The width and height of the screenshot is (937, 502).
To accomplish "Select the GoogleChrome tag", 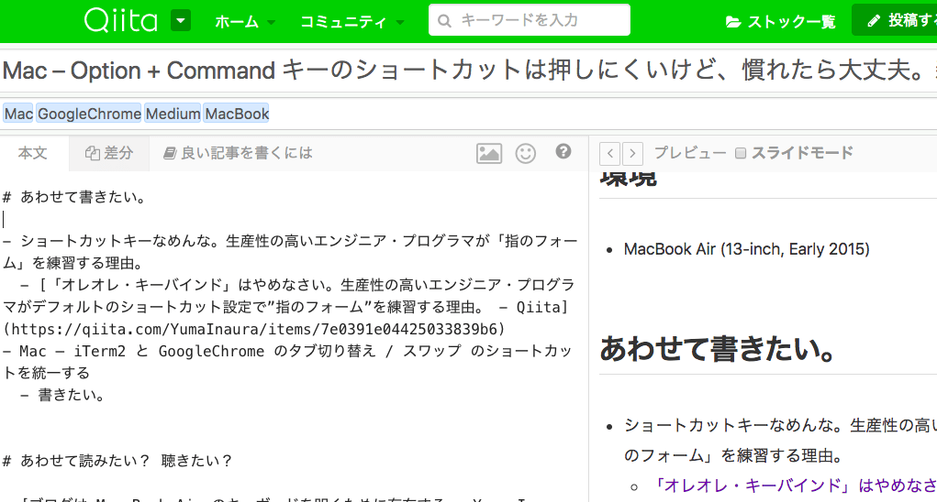I will (x=89, y=114).
